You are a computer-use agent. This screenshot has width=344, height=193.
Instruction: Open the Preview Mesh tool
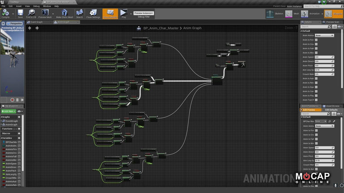[45, 13]
